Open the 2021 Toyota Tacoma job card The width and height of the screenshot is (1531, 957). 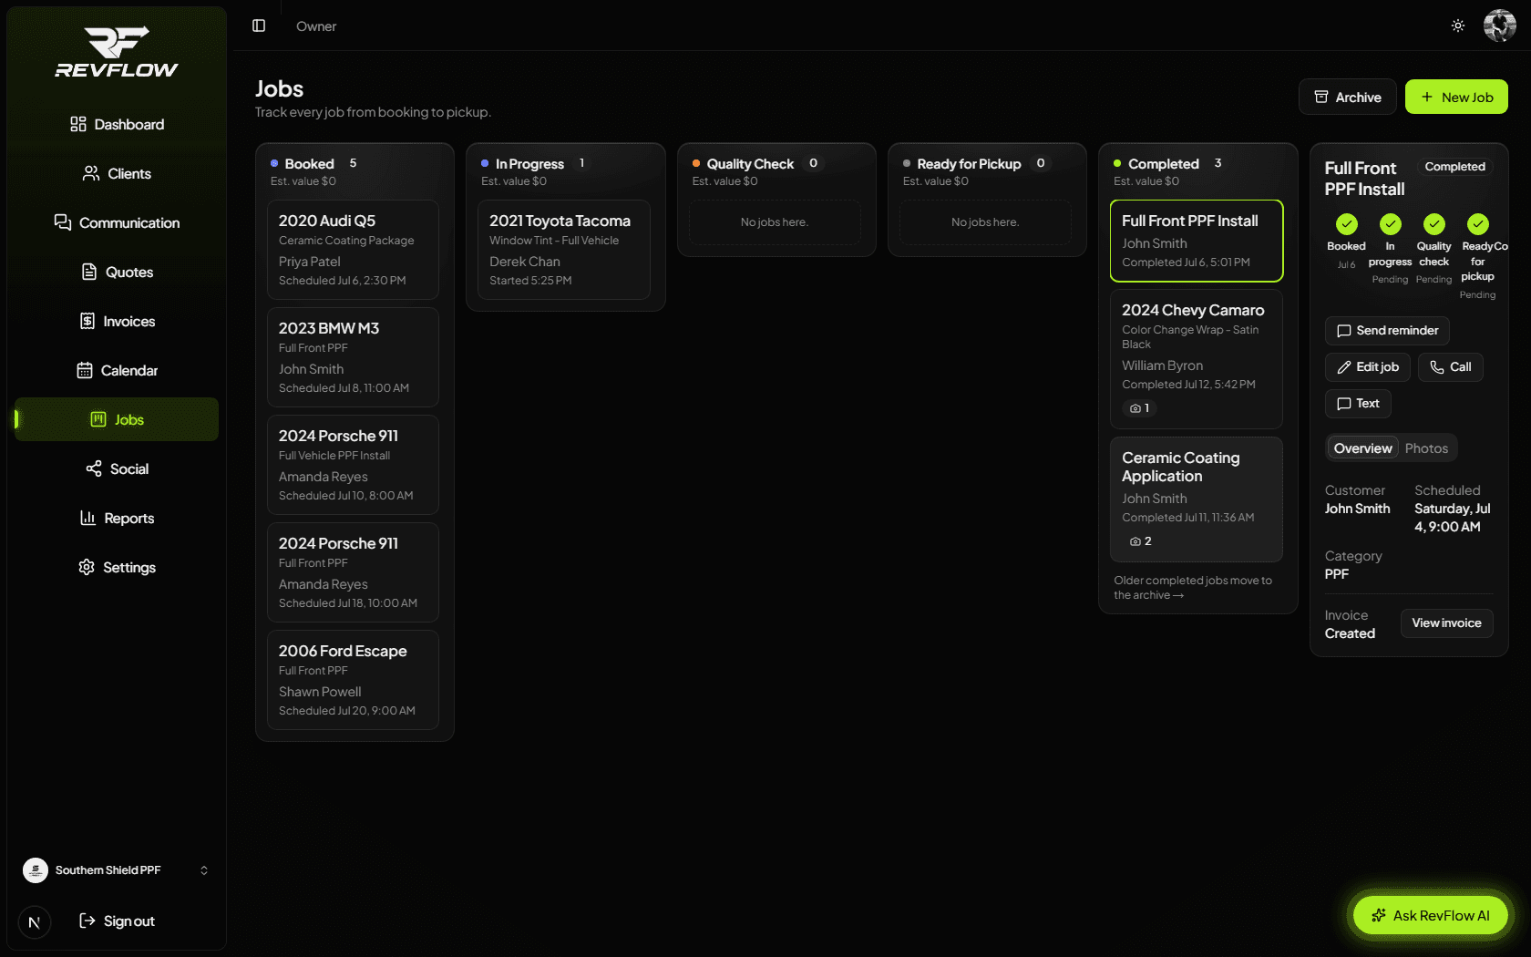(x=564, y=250)
